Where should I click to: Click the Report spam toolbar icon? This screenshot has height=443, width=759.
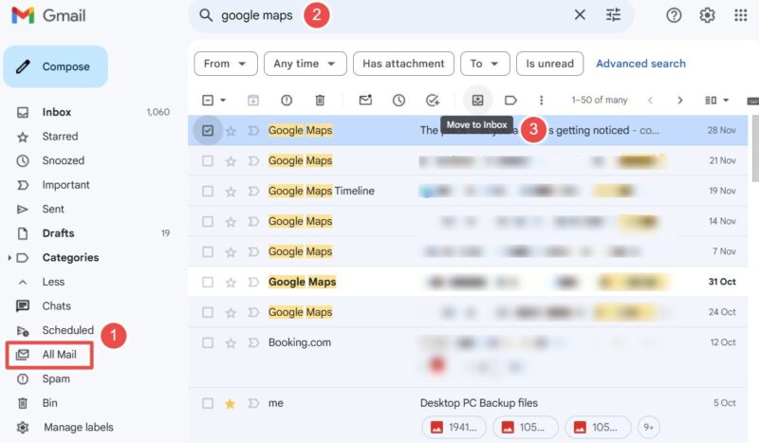(287, 101)
